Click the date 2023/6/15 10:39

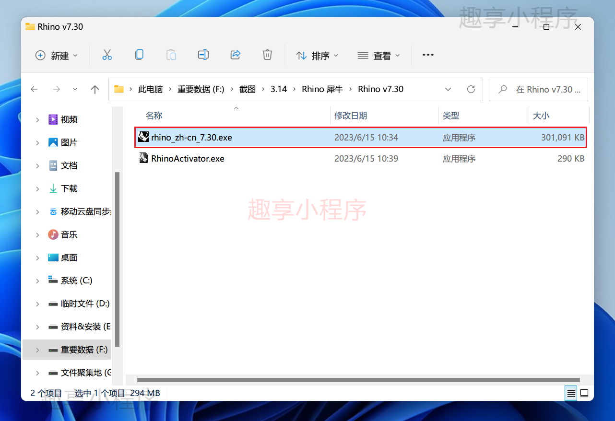pyautogui.click(x=366, y=158)
